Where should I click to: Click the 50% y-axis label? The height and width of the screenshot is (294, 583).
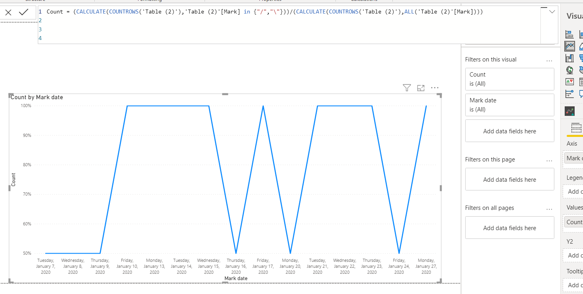tap(26, 253)
